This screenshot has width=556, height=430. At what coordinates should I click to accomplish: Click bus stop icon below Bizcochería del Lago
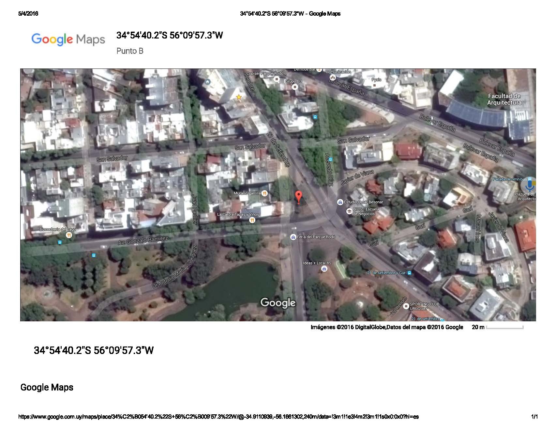[60, 242]
